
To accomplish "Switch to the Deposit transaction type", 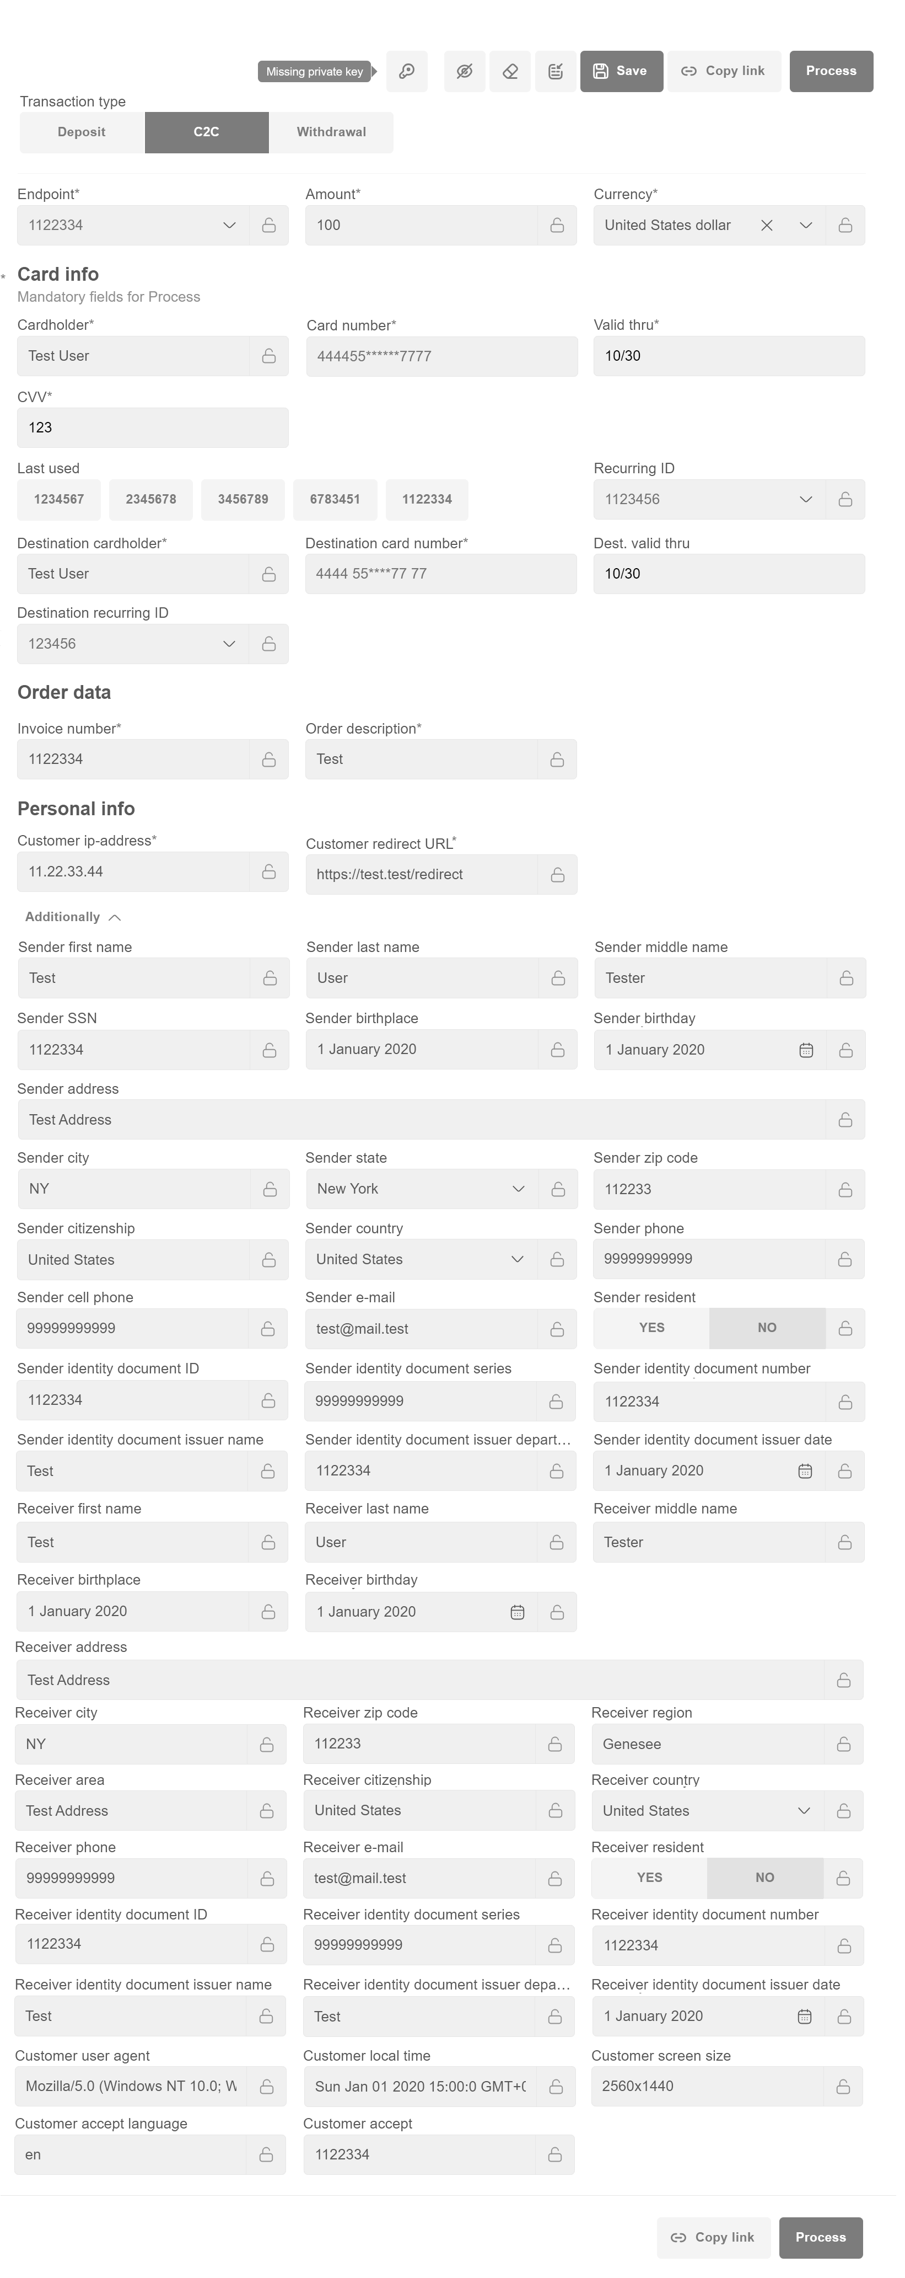I will pos(82,132).
